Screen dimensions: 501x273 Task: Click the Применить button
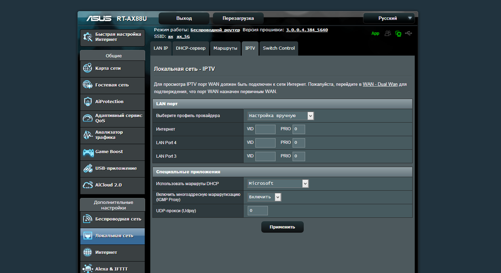283,227
